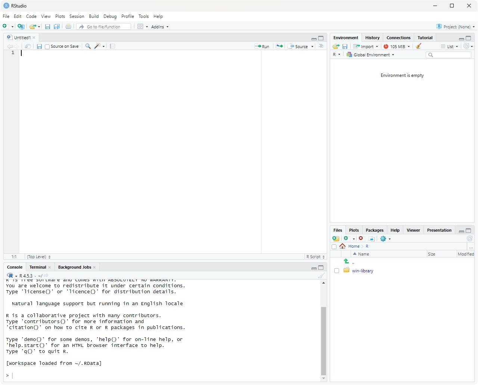Click the Open File folder icon

click(x=33, y=26)
